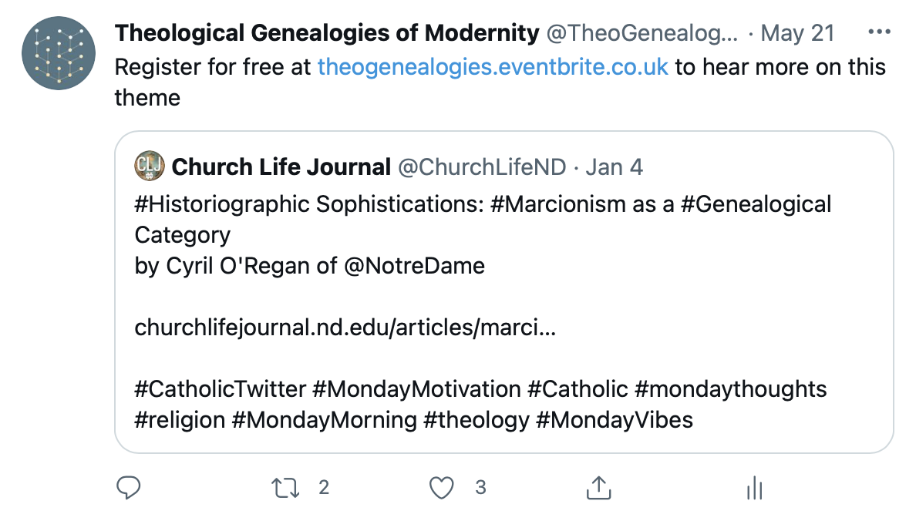Open the churchlifejournal.nd.edu article link

(x=345, y=328)
